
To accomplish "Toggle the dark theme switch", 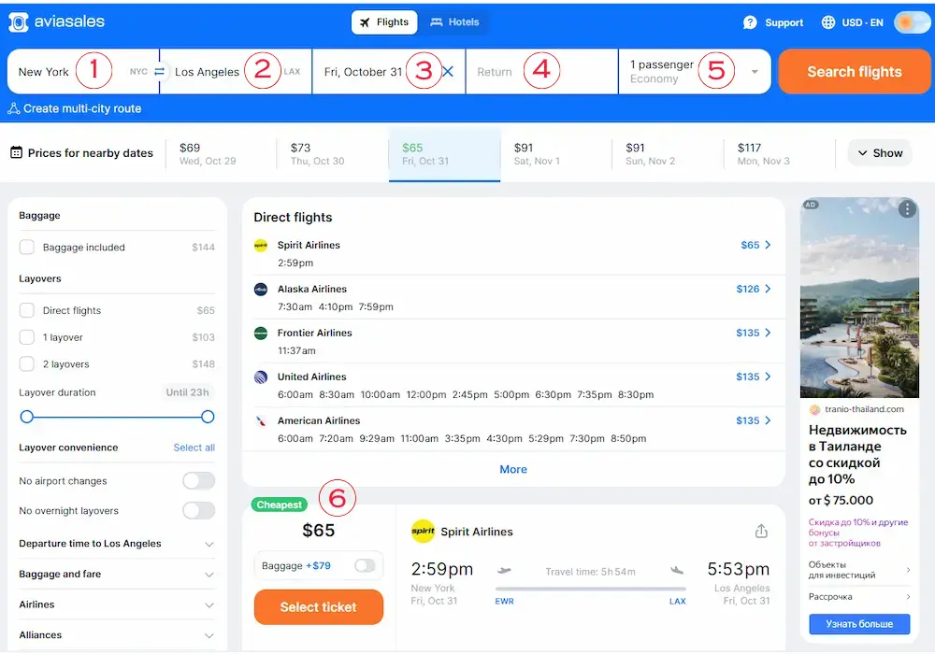I will tap(912, 22).
